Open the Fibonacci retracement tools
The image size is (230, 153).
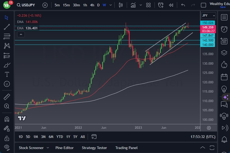pos(7,36)
